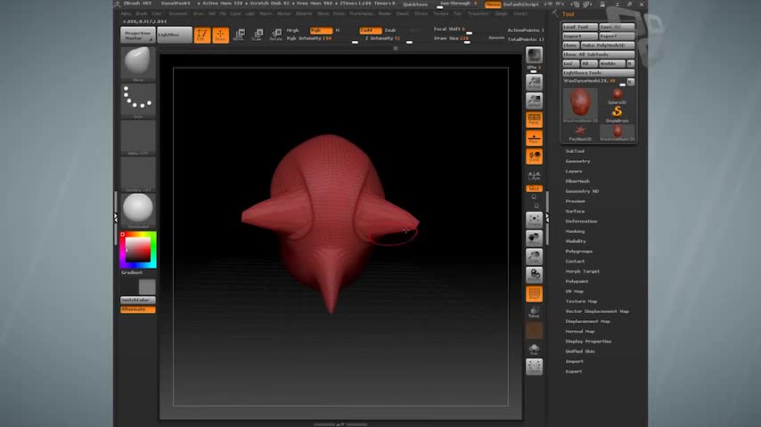Pick the Scale transform icon
The image size is (761, 427).
click(x=257, y=36)
